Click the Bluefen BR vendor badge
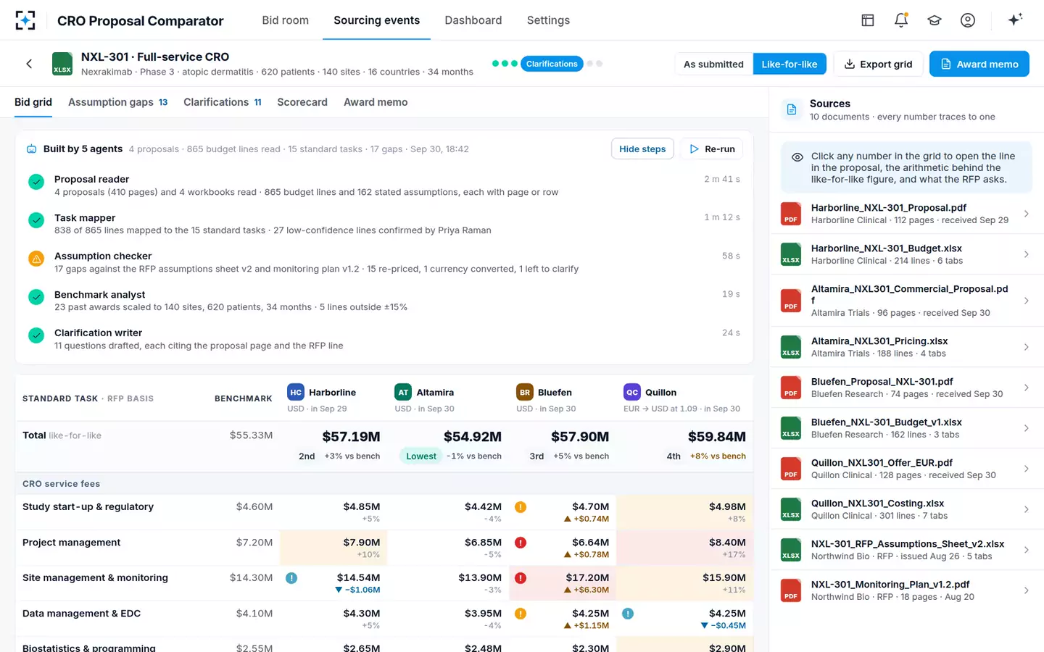 525,392
